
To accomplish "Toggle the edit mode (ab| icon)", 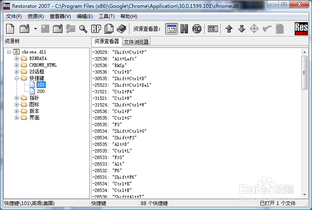I will coord(213,29).
